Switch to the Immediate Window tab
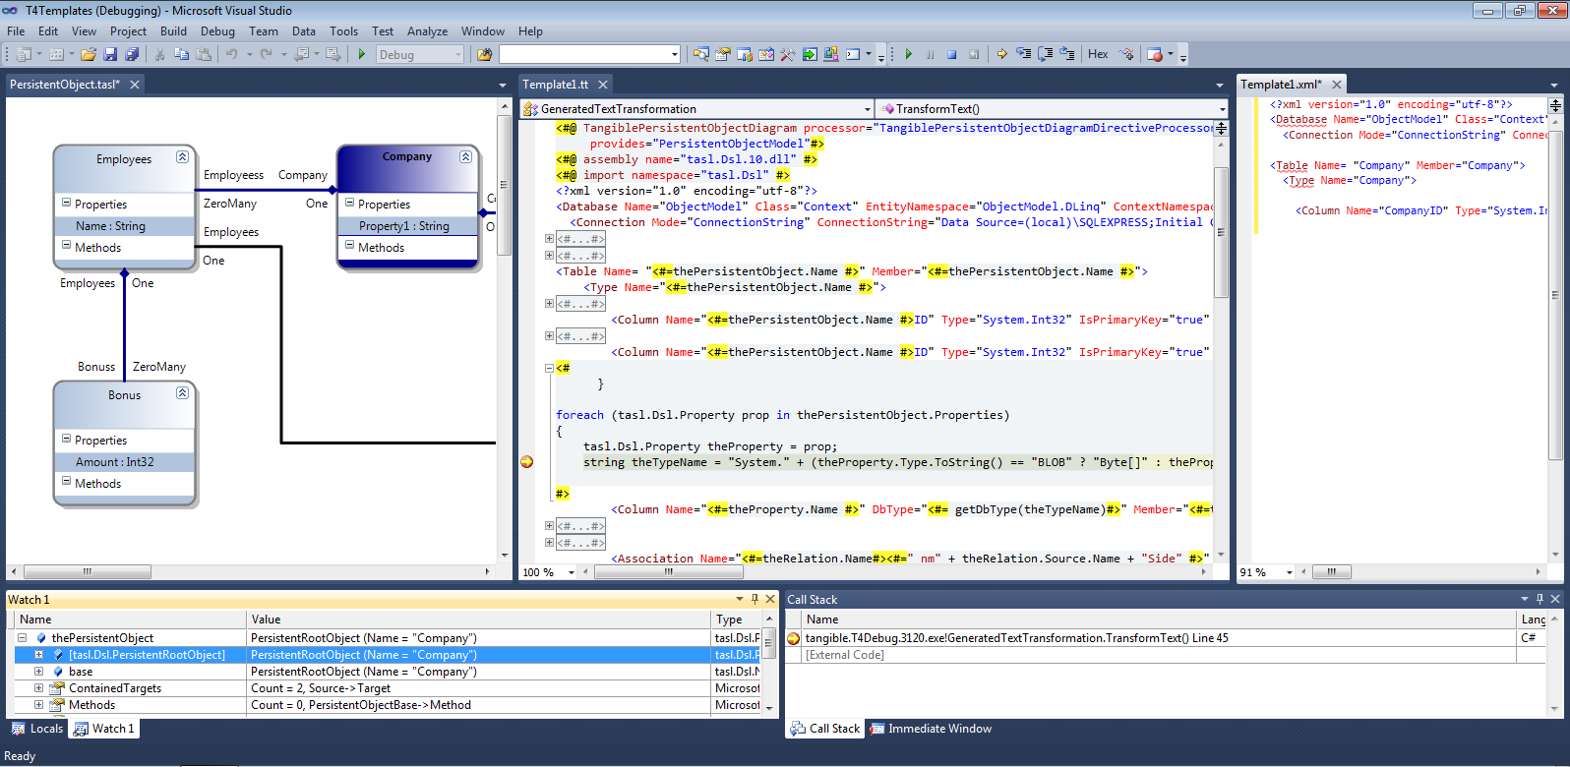 [930, 729]
